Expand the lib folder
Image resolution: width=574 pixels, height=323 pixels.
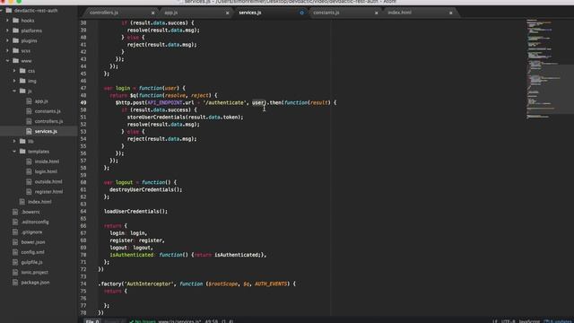point(14,141)
